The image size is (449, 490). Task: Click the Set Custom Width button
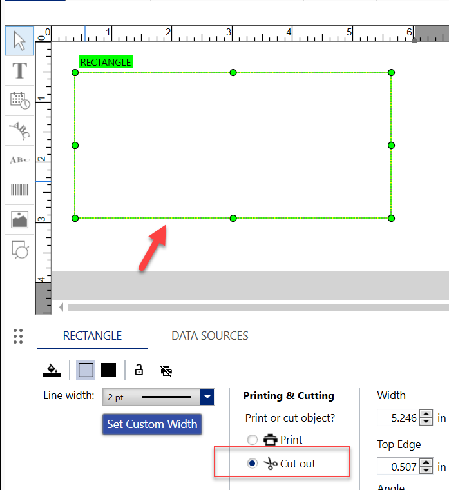point(153,424)
